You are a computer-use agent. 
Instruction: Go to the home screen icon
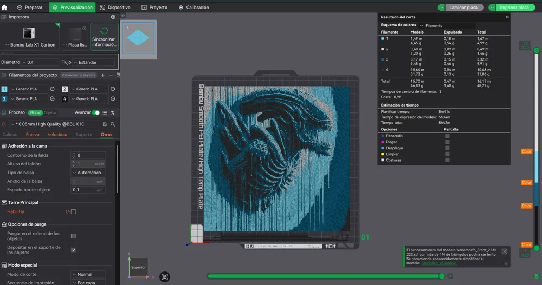[x=4, y=7]
